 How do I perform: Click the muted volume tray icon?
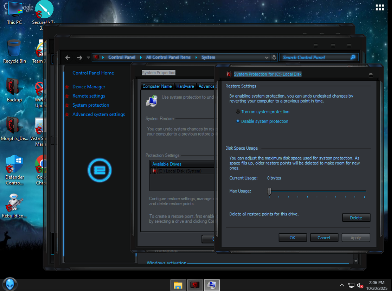pyautogui.click(x=360, y=285)
